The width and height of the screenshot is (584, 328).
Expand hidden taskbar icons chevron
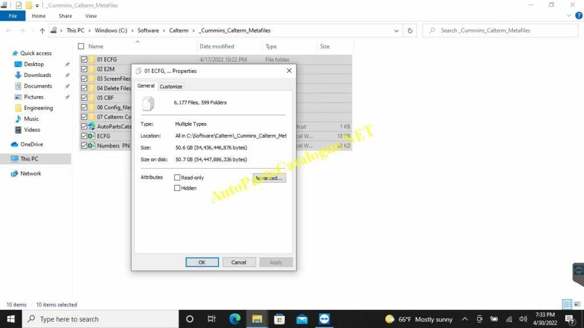coord(465,319)
